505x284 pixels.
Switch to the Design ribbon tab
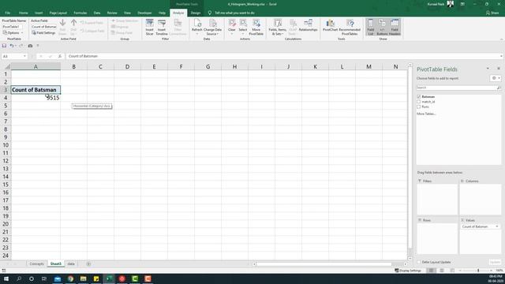195,13
